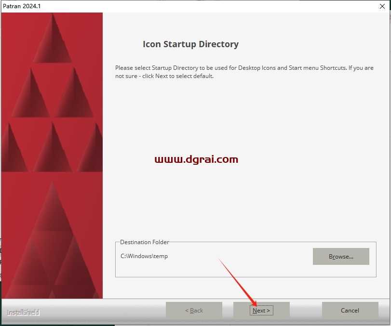Click the InstallShield logo text
391x326 pixels.
(23, 313)
